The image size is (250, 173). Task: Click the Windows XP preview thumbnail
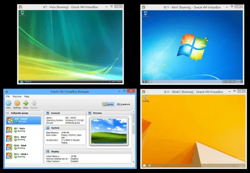tap(109, 131)
